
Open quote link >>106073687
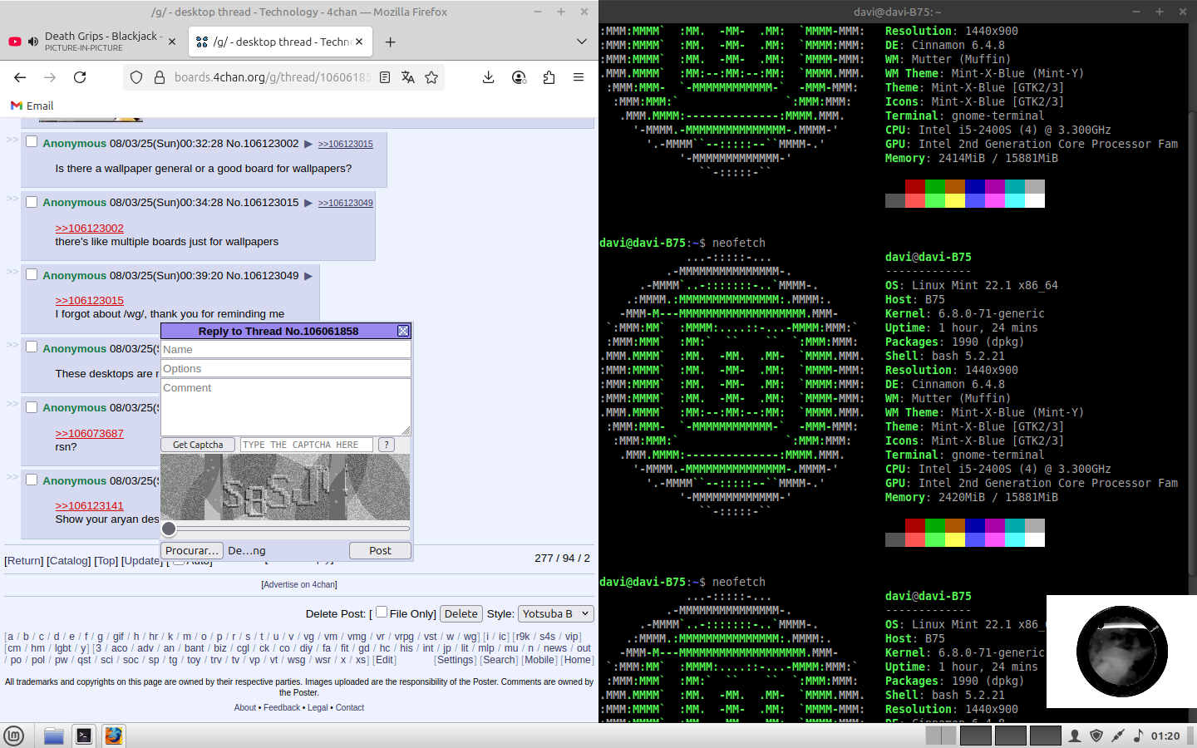pos(89,433)
